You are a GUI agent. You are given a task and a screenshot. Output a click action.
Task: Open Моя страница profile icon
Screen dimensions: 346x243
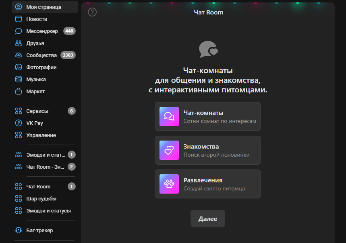pyautogui.click(x=19, y=7)
